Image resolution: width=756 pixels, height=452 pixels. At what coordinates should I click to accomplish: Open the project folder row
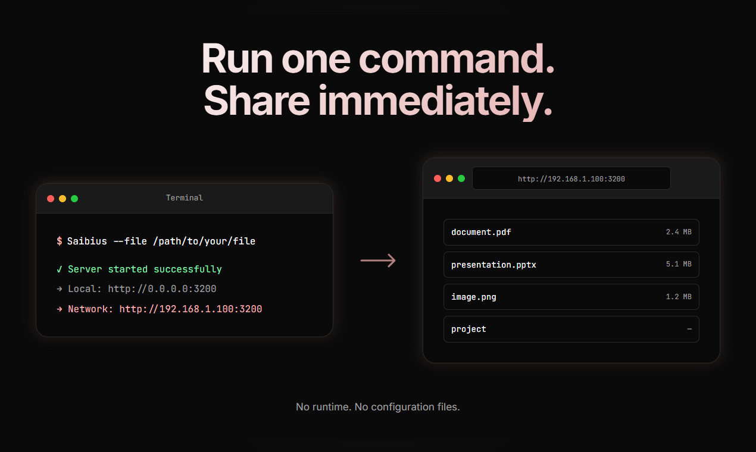[x=571, y=329]
